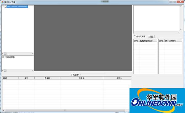Enable the 自定义消息 checkbox
This screenshot has height=113, width=185.
(134, 36)
